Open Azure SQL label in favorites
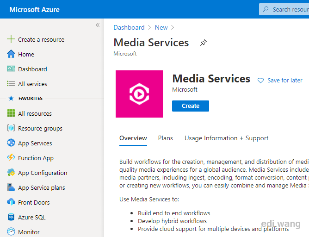Image resolution: width=309 pixels, height=237 pixels. [32, 217]
